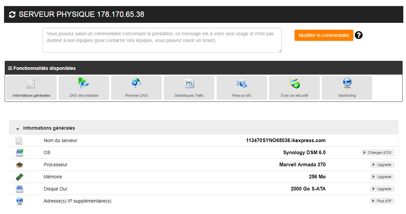The height and width of the screenshot is (214, 406).
Task: Open the Rescue MX mail icon
Action: (x=242, y=83)
